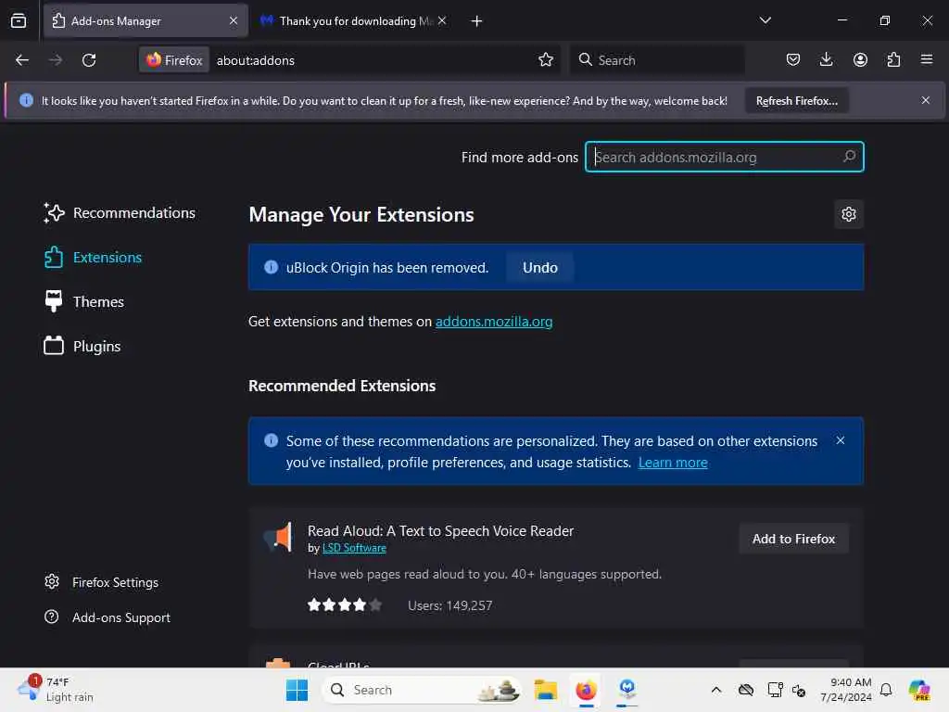The height and width of the screenshot is (712, 949).
Task: Open the LSD Software author link
Action: [354, 548]
